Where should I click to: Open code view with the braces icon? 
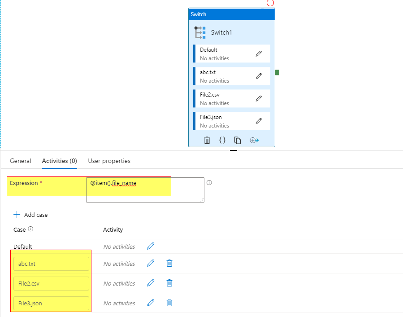click(x=222, y=140)
